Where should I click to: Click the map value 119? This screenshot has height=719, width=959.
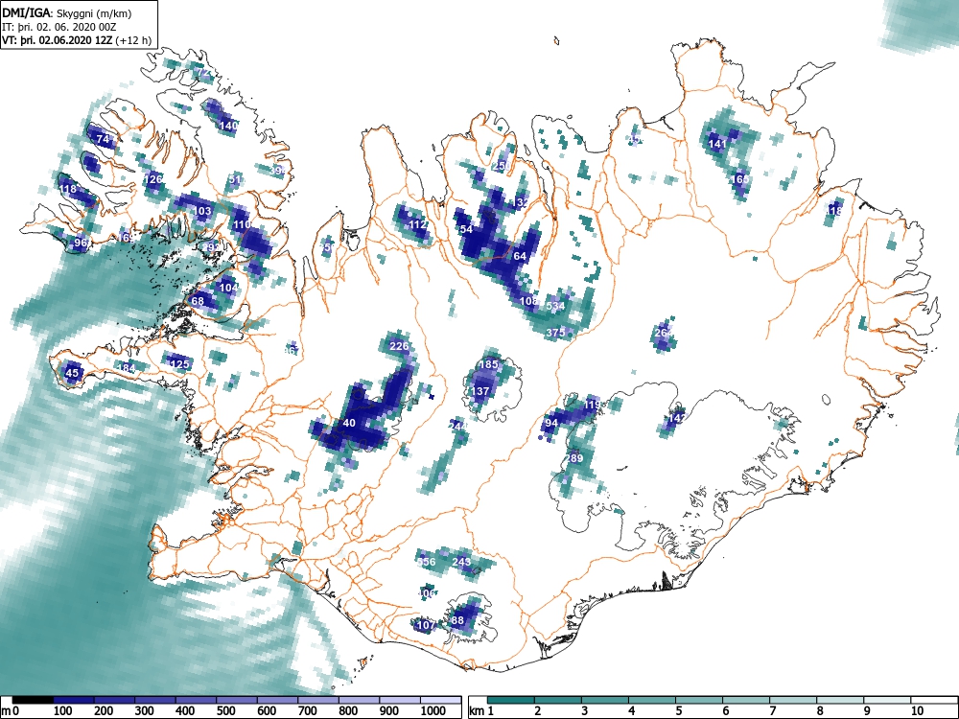tap(592, 405)
